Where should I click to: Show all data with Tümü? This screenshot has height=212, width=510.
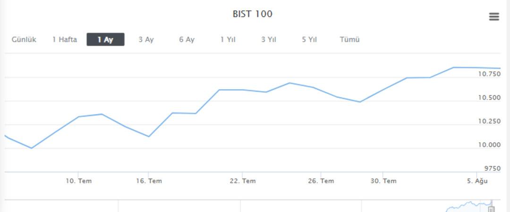(x=349, y=40)
